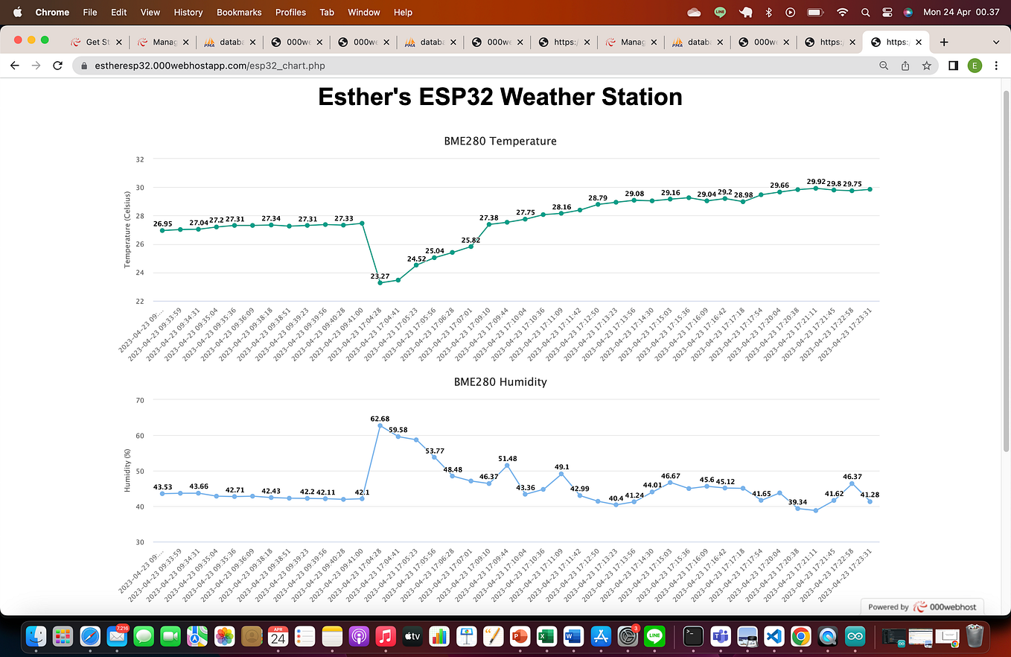Bookmark this page using the star icon
The image size is (1011, 657).
pyautogui.click(x=926, y=66)
